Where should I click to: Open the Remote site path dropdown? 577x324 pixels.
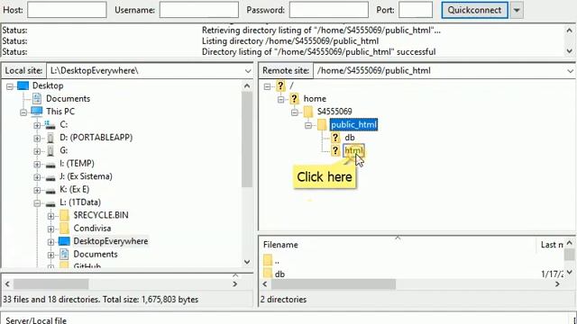(x=570, y=71)
